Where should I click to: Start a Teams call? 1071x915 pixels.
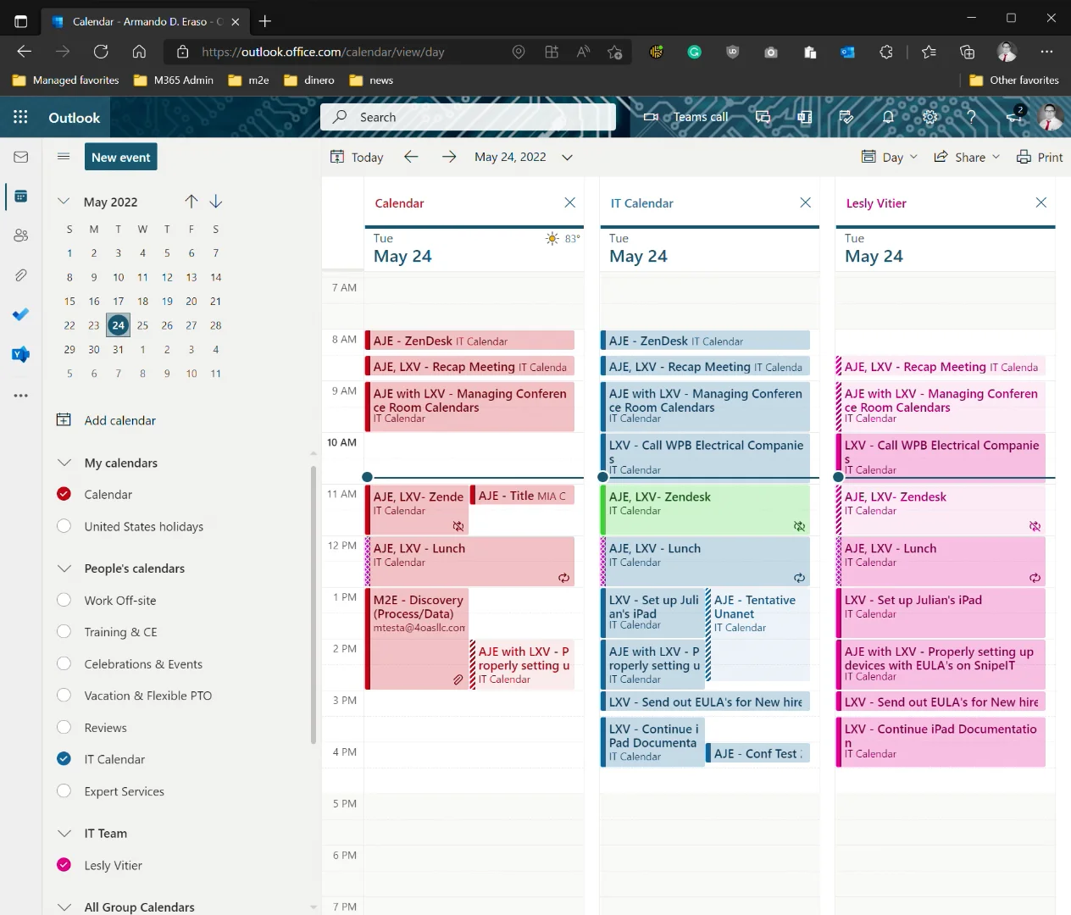tap(685, 117)
